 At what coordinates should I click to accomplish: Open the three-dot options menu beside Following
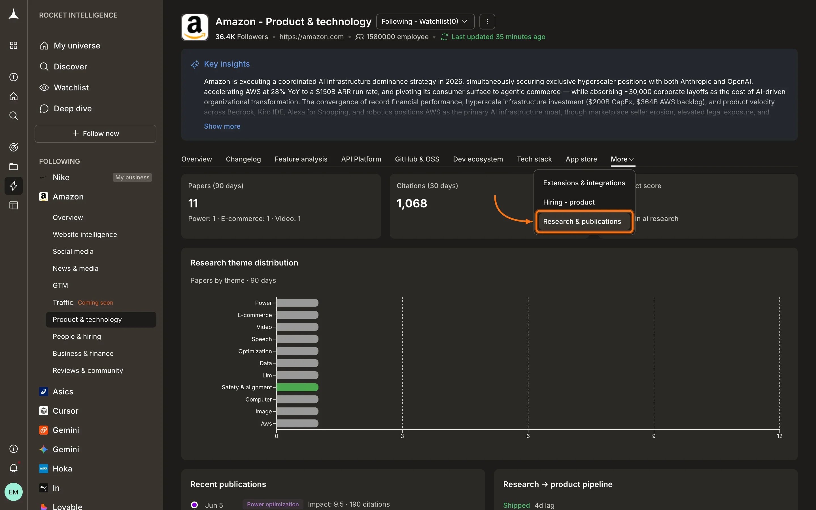[x=487, y=22]
